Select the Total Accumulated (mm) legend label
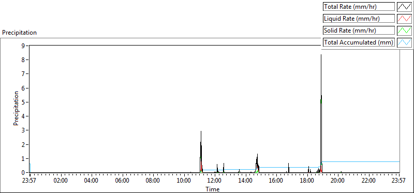The width and height of the screenshot is (414, 193). coord(359,42)
